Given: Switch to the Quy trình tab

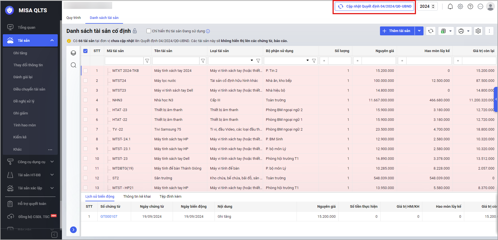Looking at the screenshot, I should (x=73, y=18).
